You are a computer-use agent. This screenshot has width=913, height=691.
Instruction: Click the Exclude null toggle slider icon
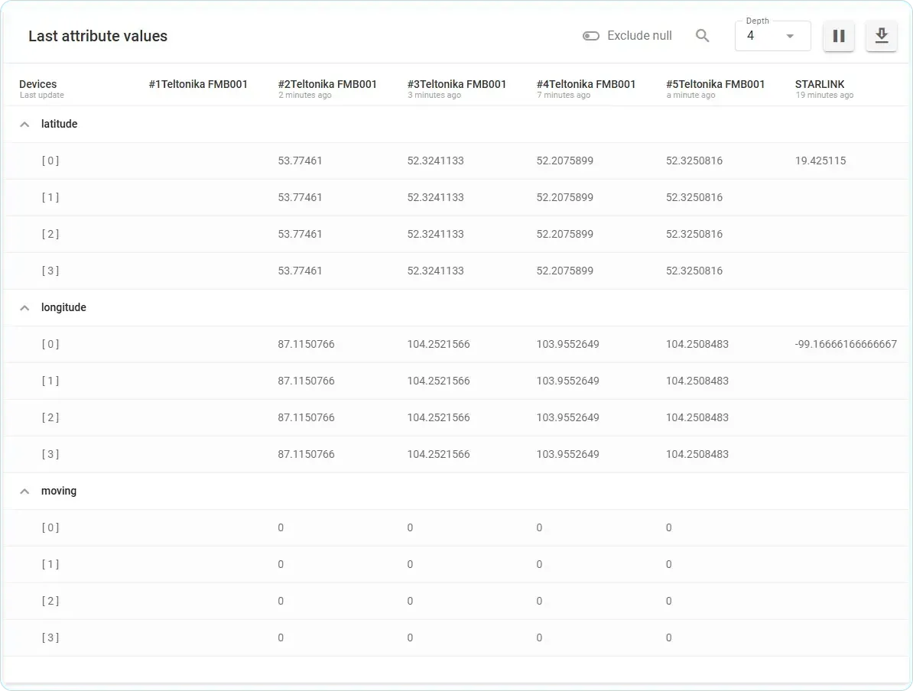[591, 35]
